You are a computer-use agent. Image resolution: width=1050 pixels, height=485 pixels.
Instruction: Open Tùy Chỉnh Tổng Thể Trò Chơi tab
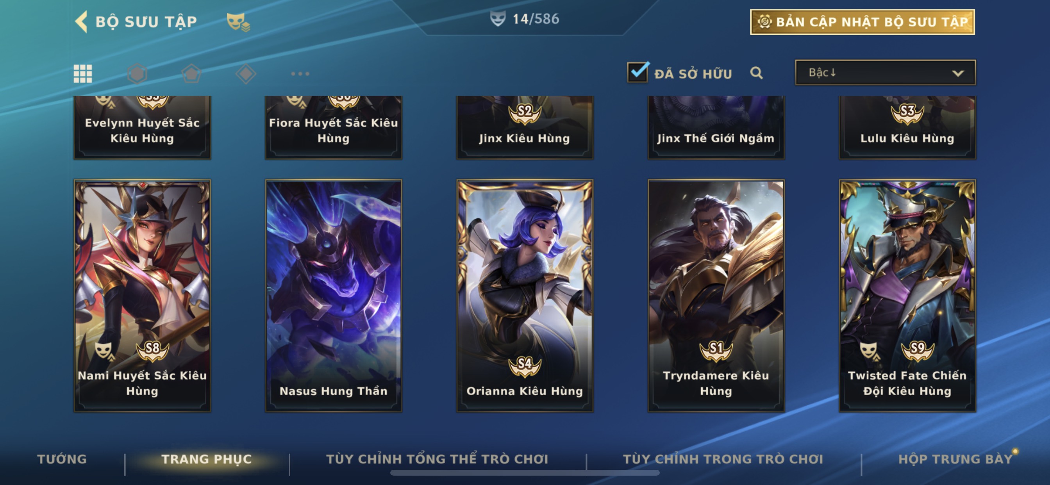(437, 459)
